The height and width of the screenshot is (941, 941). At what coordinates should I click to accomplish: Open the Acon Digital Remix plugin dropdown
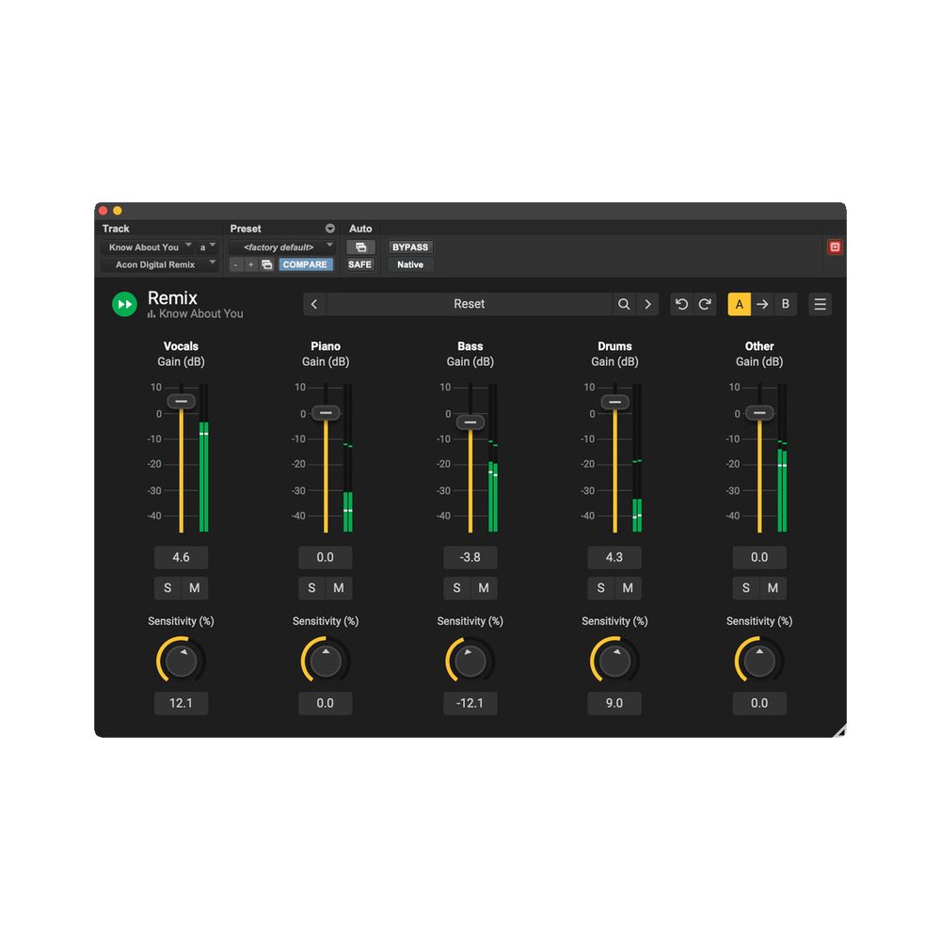pos(159,265)
